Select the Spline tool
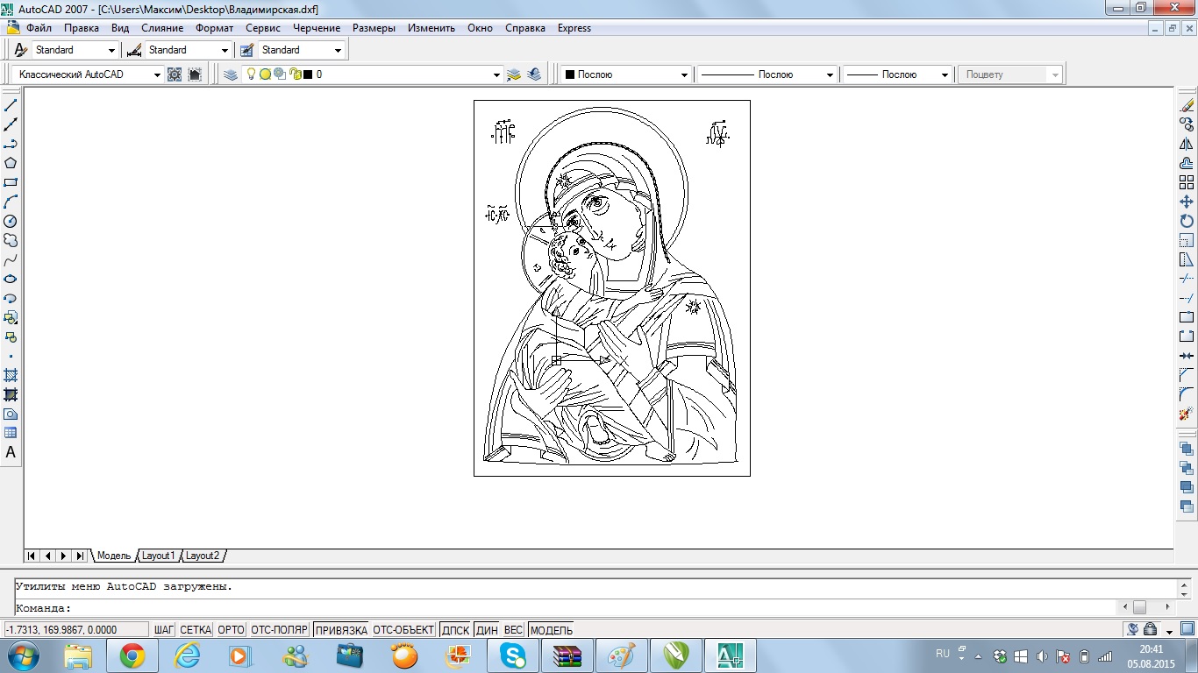Viewport: 1198px width, 673px height. tap(11, 259)
